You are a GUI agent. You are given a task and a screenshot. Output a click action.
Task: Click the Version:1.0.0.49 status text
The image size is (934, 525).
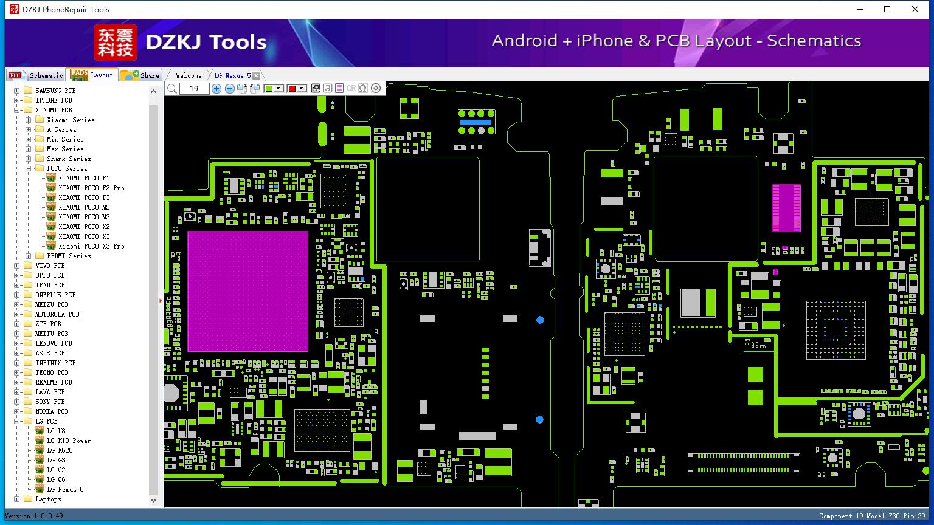[x=33, y=516]
